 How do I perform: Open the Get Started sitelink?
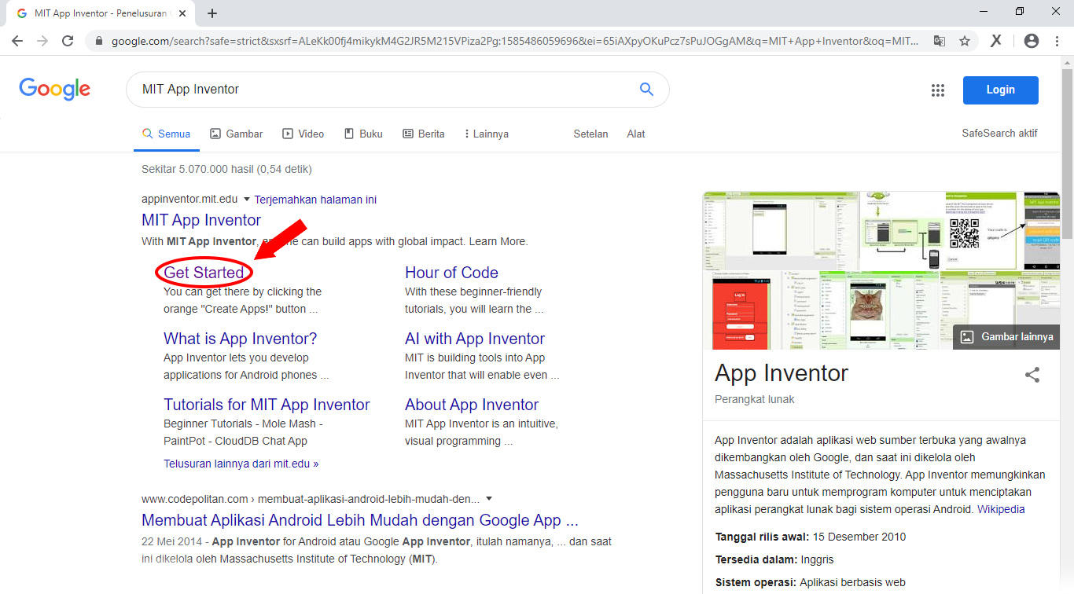204,273
